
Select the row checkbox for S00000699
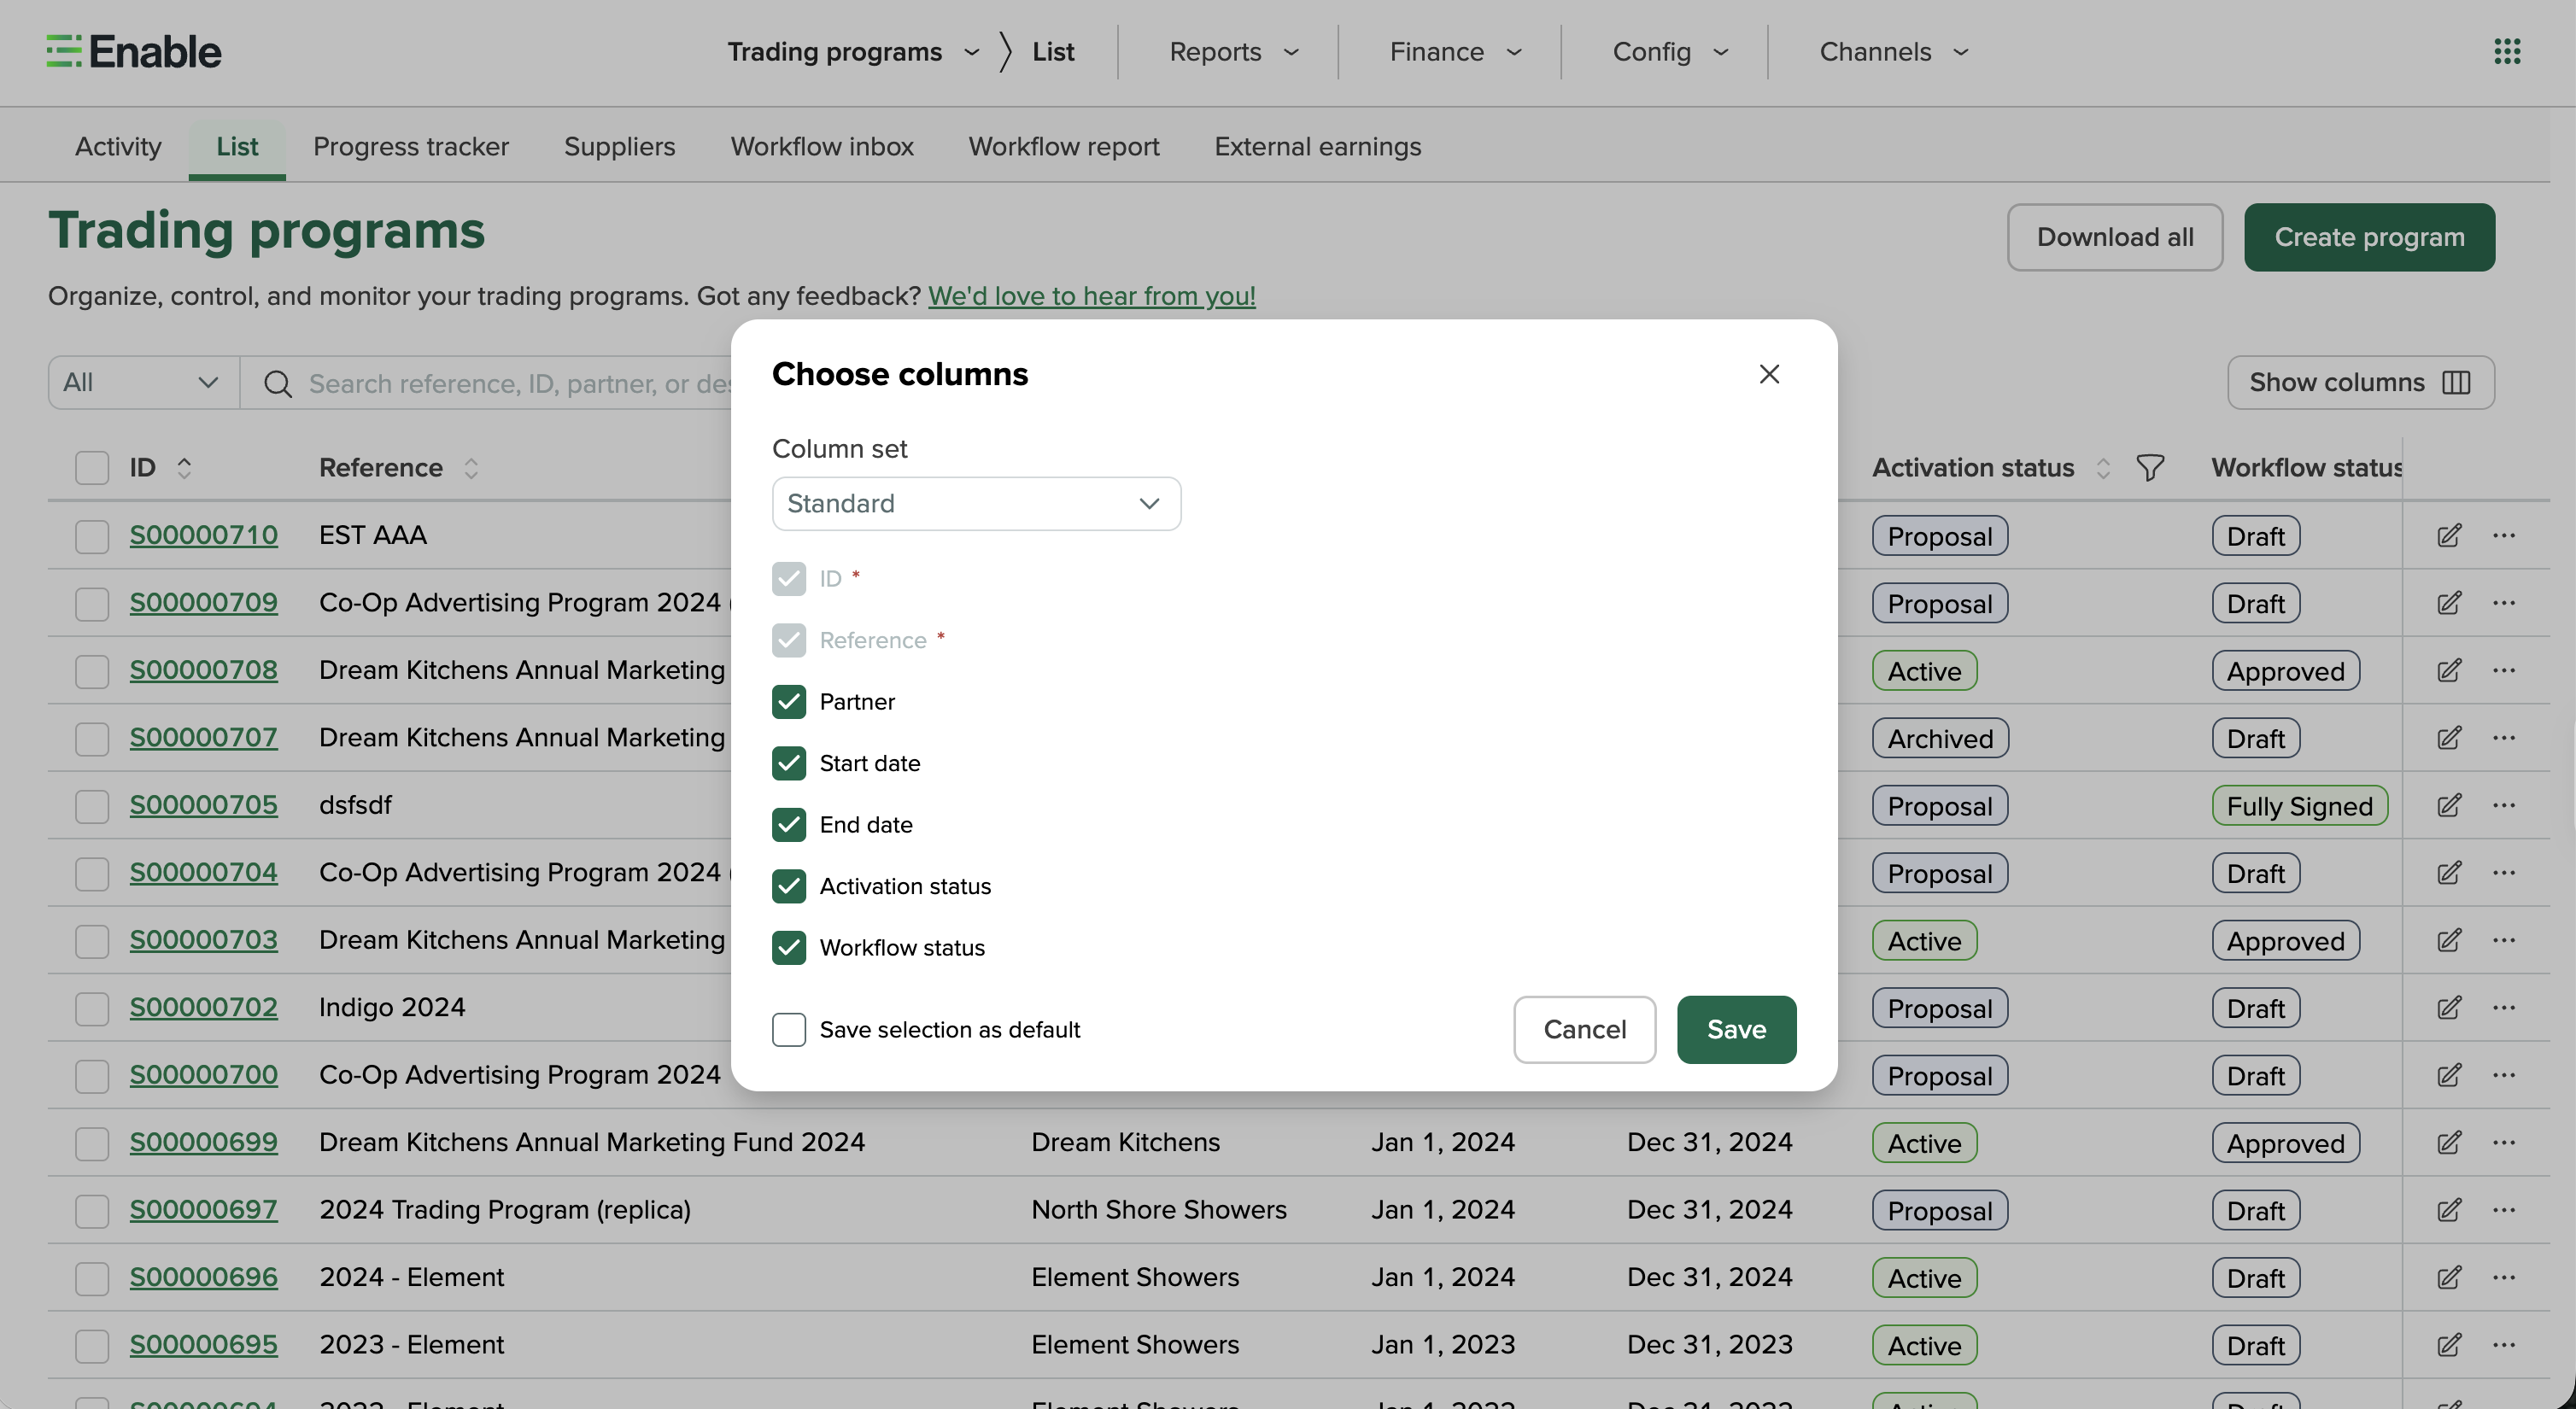92,1143
